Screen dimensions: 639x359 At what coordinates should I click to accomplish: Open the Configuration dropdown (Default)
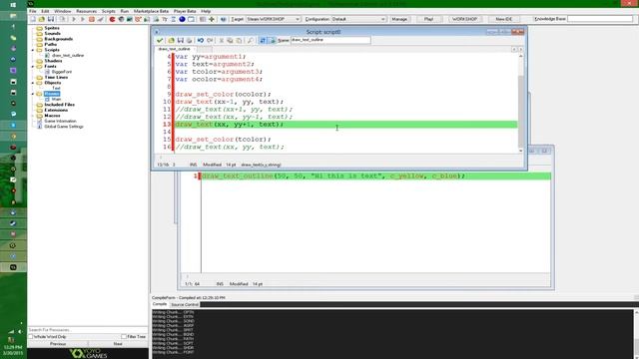coord(358,19)
